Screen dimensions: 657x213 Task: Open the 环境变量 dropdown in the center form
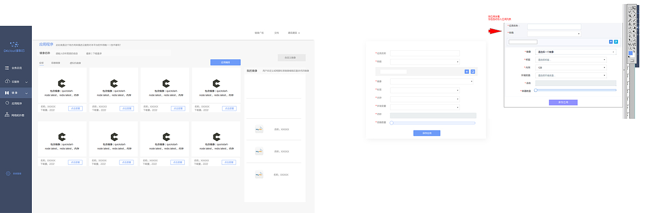[425, 106]
